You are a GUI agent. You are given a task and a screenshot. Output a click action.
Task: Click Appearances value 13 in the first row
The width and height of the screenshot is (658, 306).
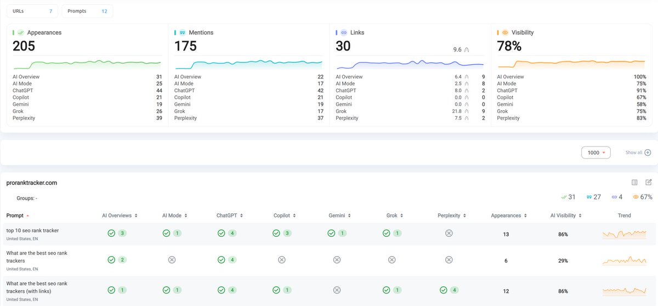click(506, 234)
